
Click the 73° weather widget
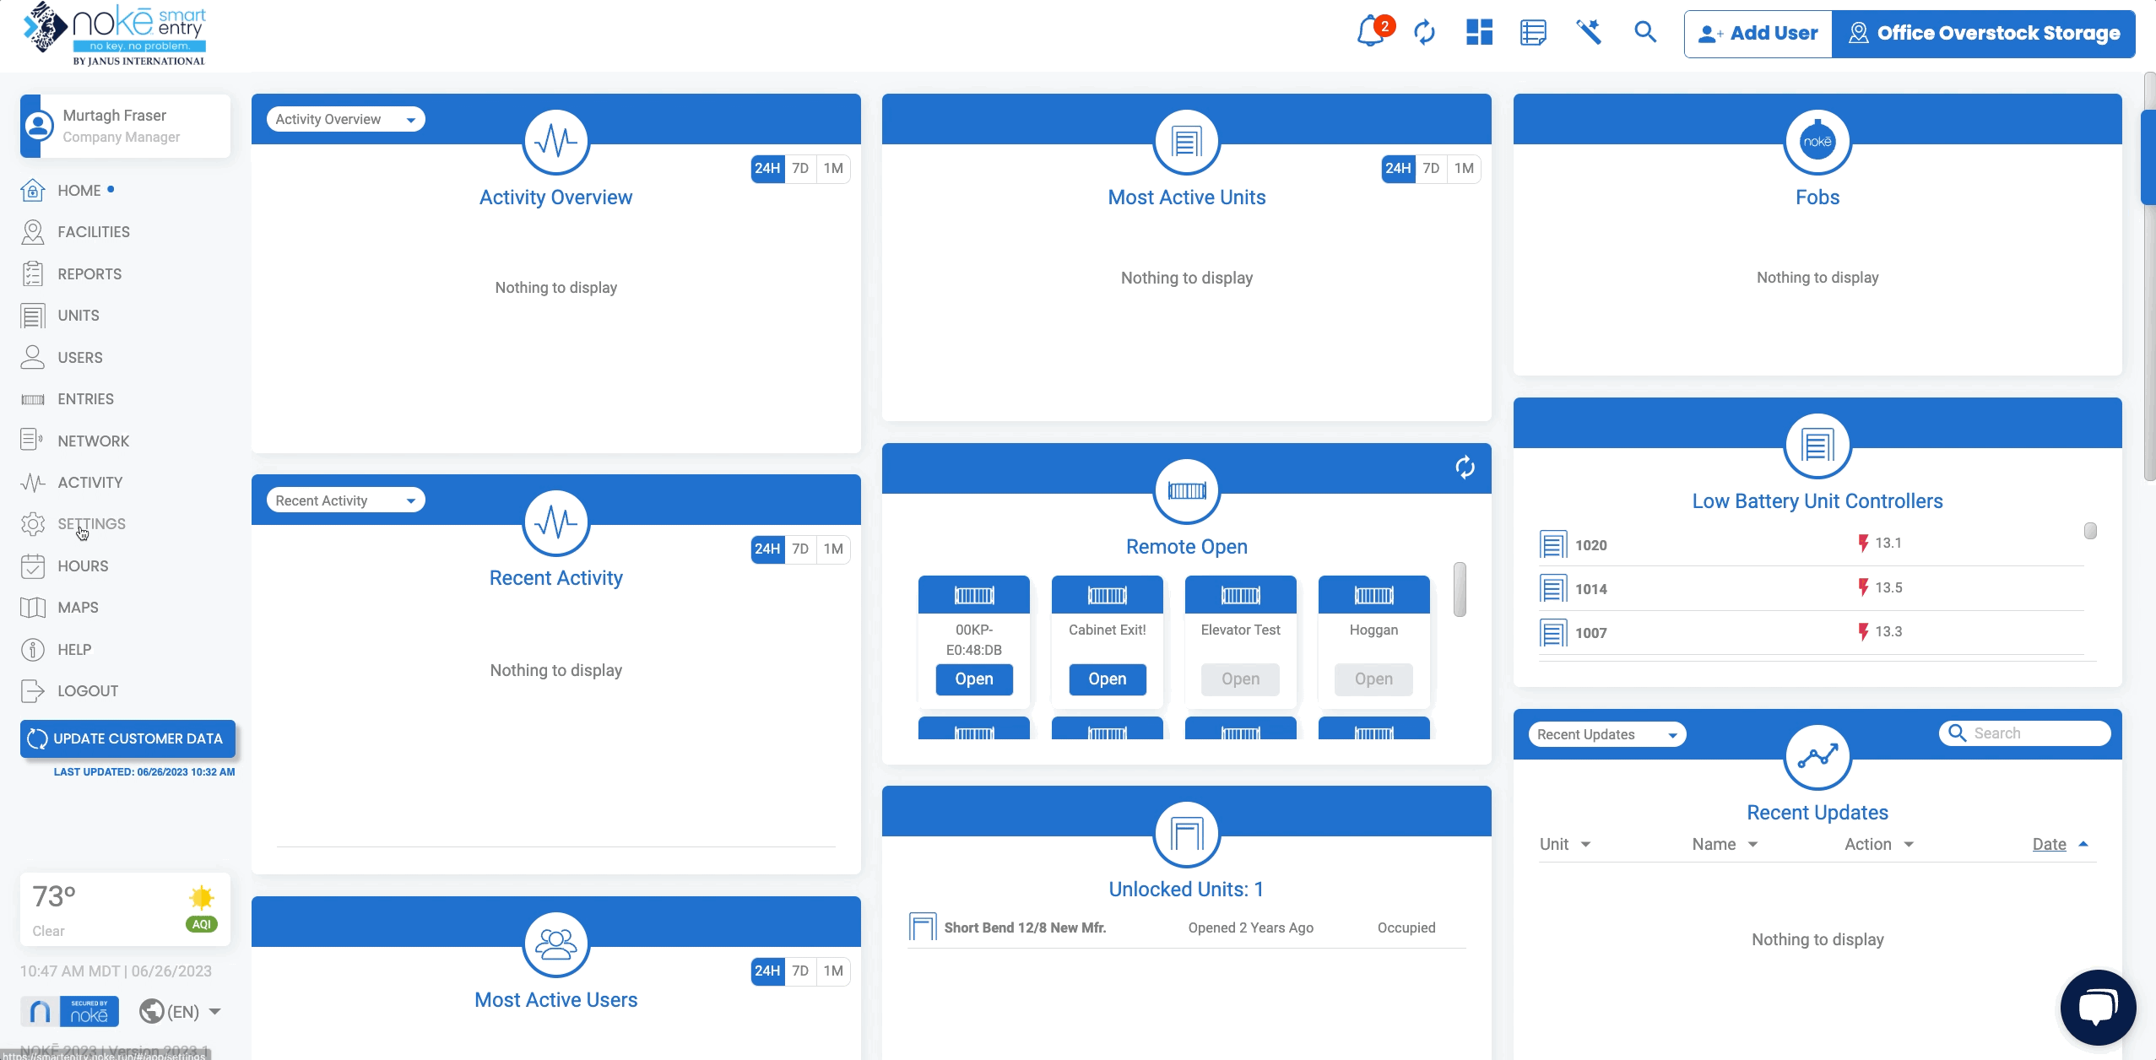pyautogui.click(x=125, y=909)
